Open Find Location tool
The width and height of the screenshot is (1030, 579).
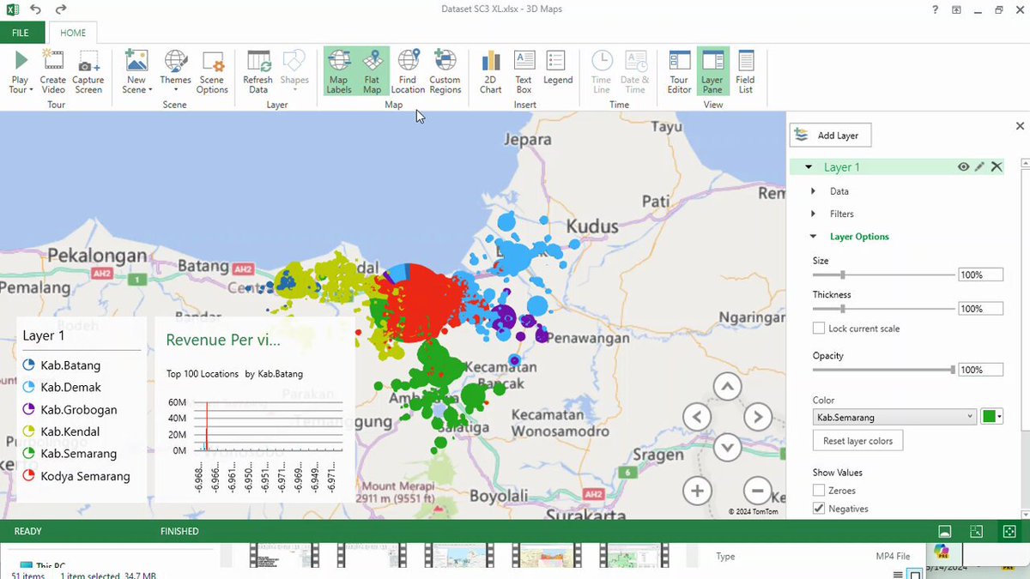click(408, 72)
